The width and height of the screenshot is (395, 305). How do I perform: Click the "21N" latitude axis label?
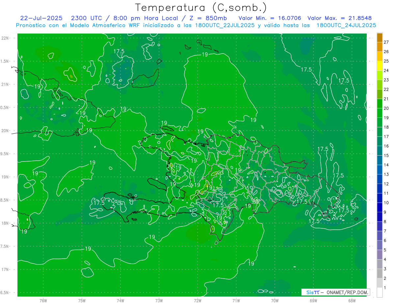(5, 84)
